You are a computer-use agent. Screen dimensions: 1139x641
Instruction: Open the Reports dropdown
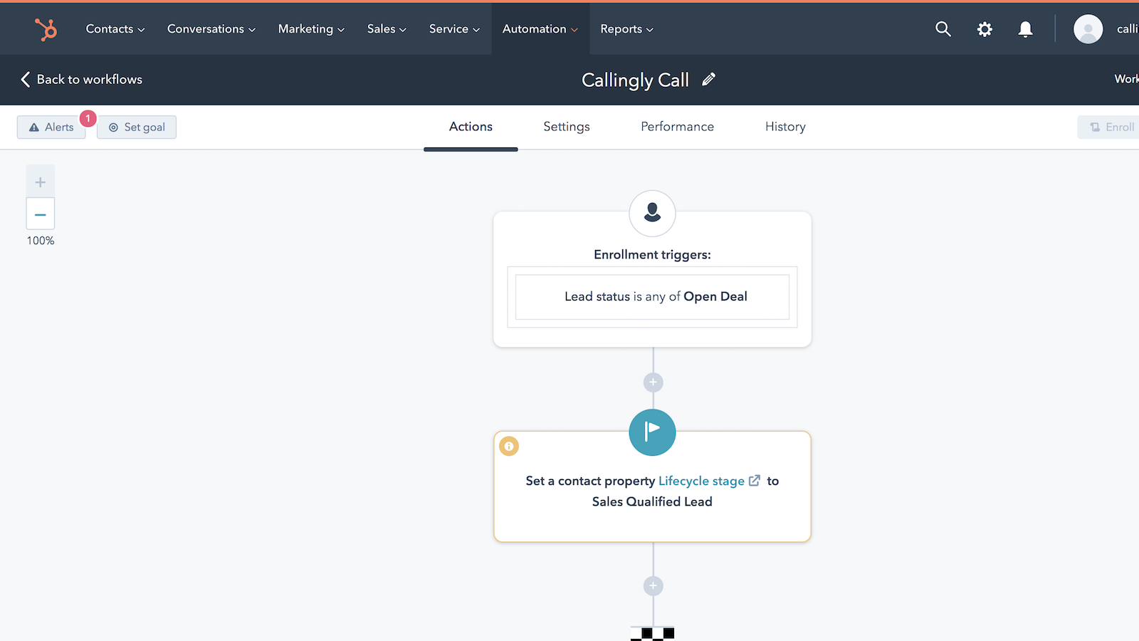click(x=626, y=28)
